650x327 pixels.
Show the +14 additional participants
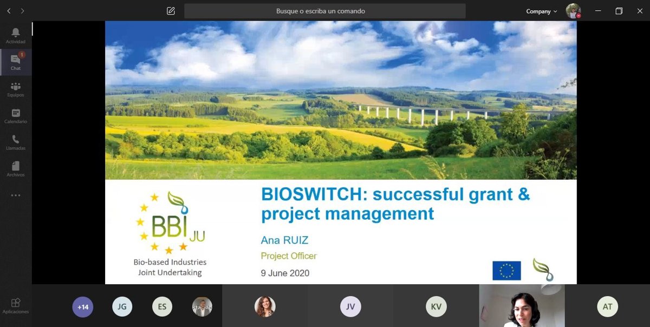click(82, 307)
